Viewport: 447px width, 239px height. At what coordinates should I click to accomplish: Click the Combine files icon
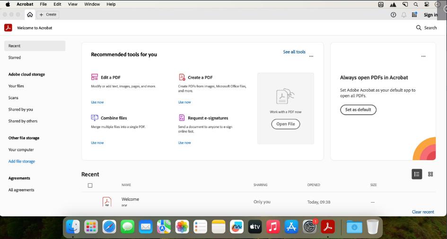(94, 118)
